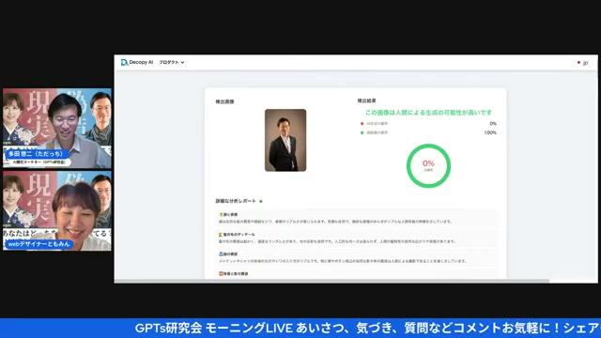Click the green human-generated result headline
601x338 pixels.
click(428, 113)
